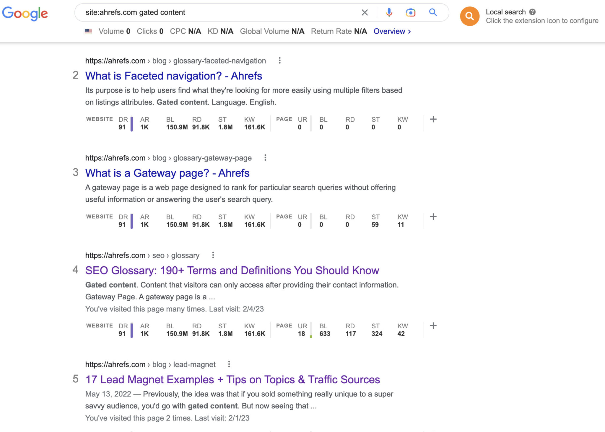This screenshot has height=432, width=605.
Task: Click page KW value 11 for Gateway page
Action: [401, 225]
